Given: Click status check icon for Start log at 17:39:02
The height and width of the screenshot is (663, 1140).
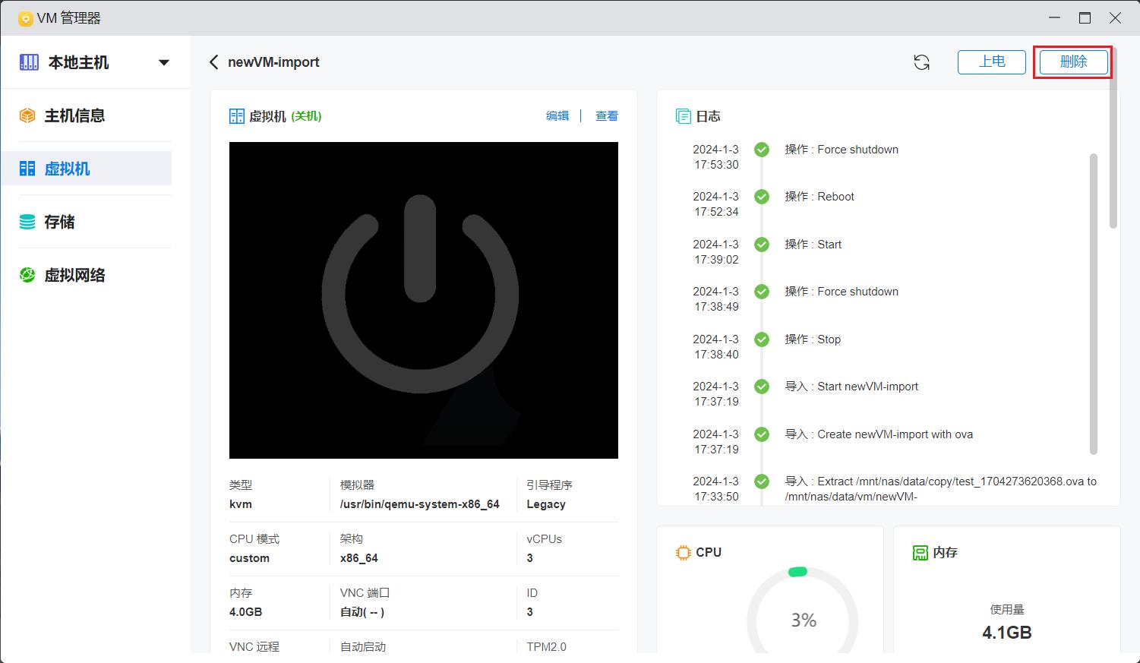Looking at the screenshot, I should tap(762, 245).
